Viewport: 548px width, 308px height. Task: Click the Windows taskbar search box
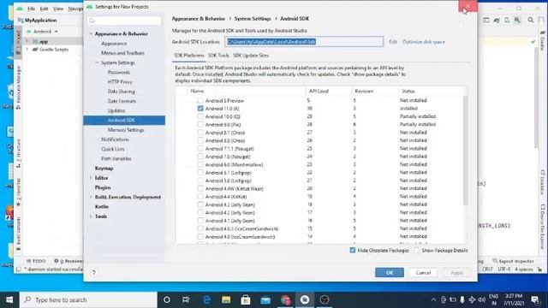[88, 299]
